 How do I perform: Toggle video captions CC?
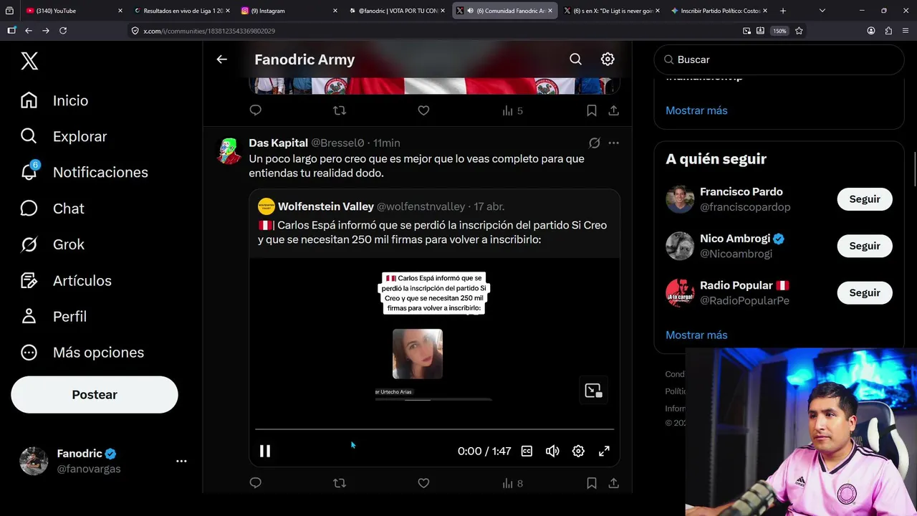tap(527, 451)
